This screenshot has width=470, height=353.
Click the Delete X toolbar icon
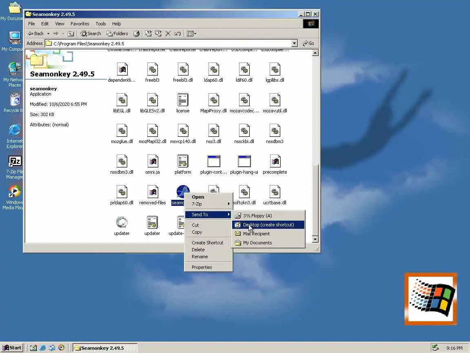(x=168, y=34)
